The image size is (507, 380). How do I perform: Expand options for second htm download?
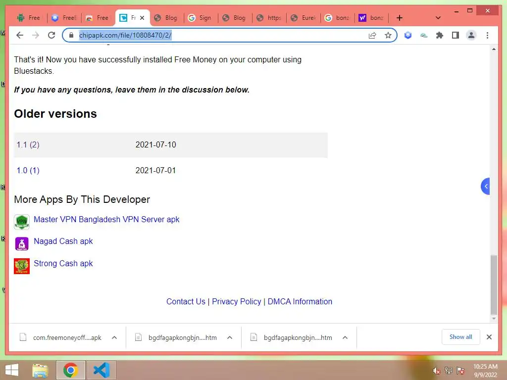[345, 337]
